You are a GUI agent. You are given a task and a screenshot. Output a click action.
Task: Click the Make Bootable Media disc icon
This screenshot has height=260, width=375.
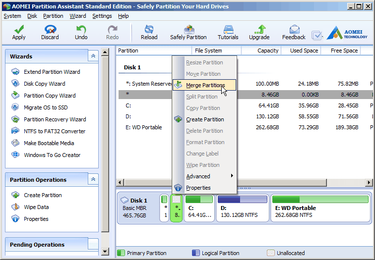[x=15, y=143]
